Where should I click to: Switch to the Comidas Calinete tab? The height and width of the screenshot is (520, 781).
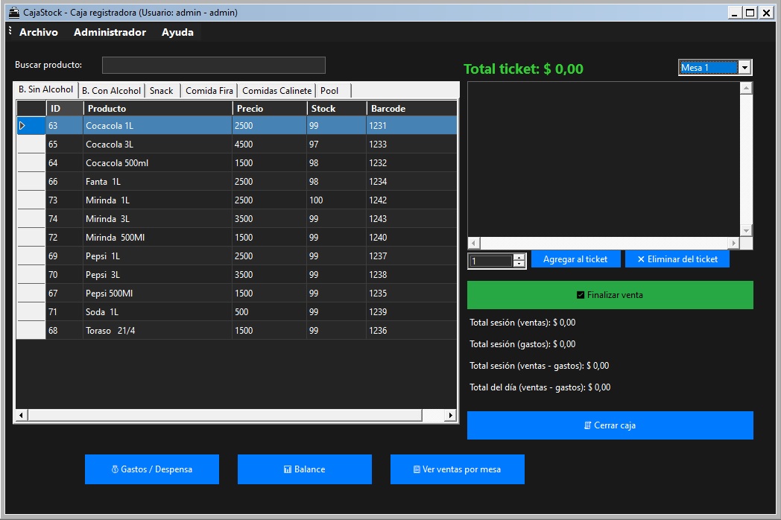pyautogui.click(x=276, y=91)
